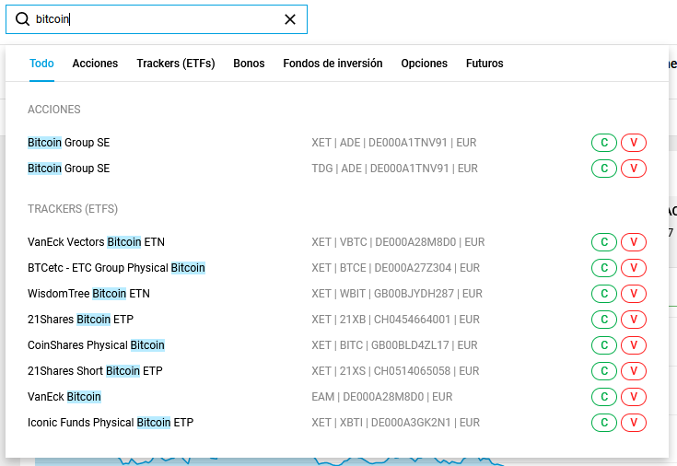Click 'XET | BTCE | DE000A27Z304 | EUR' details
Image resolution: width=677 pixels, height=466 pixels.
tap(395, 268)
